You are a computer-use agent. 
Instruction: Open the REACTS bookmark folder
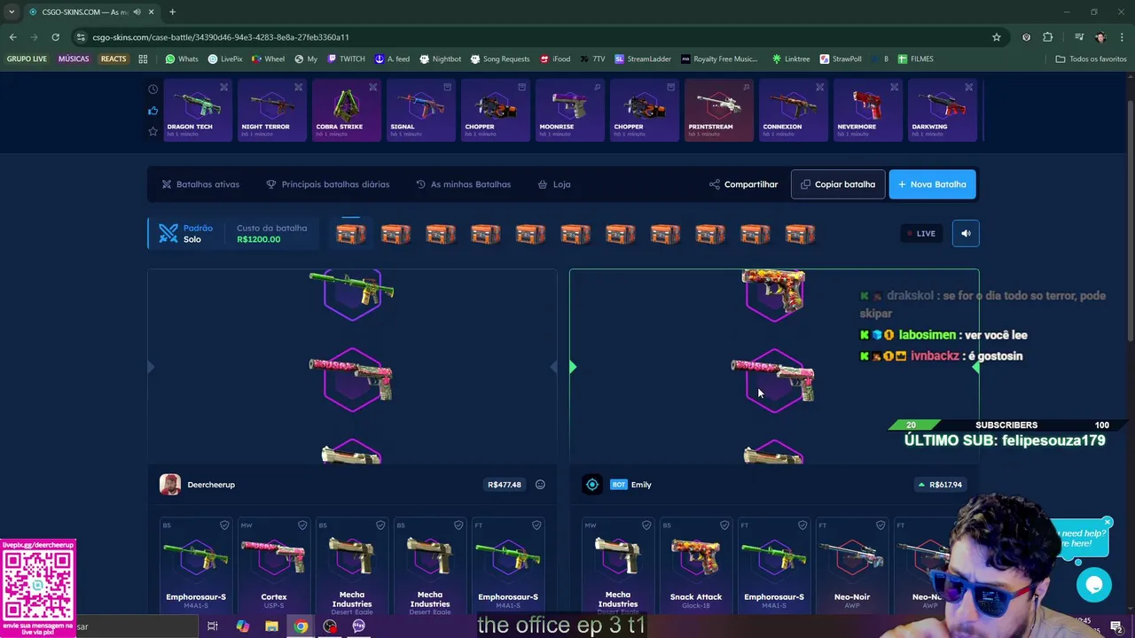coord(113,59)
